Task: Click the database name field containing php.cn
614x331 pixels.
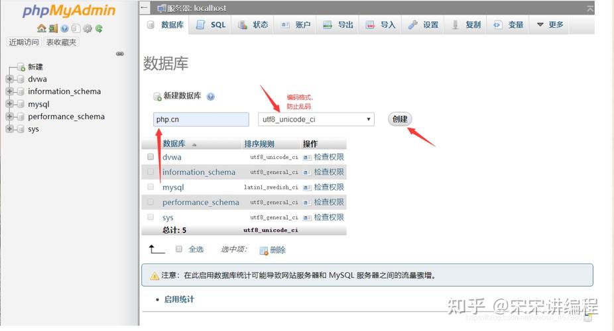Action: [201, 119]
